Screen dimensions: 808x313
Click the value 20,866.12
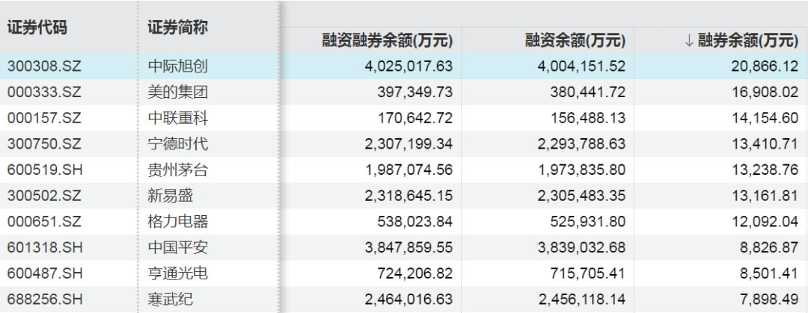(x=765, y=66)
